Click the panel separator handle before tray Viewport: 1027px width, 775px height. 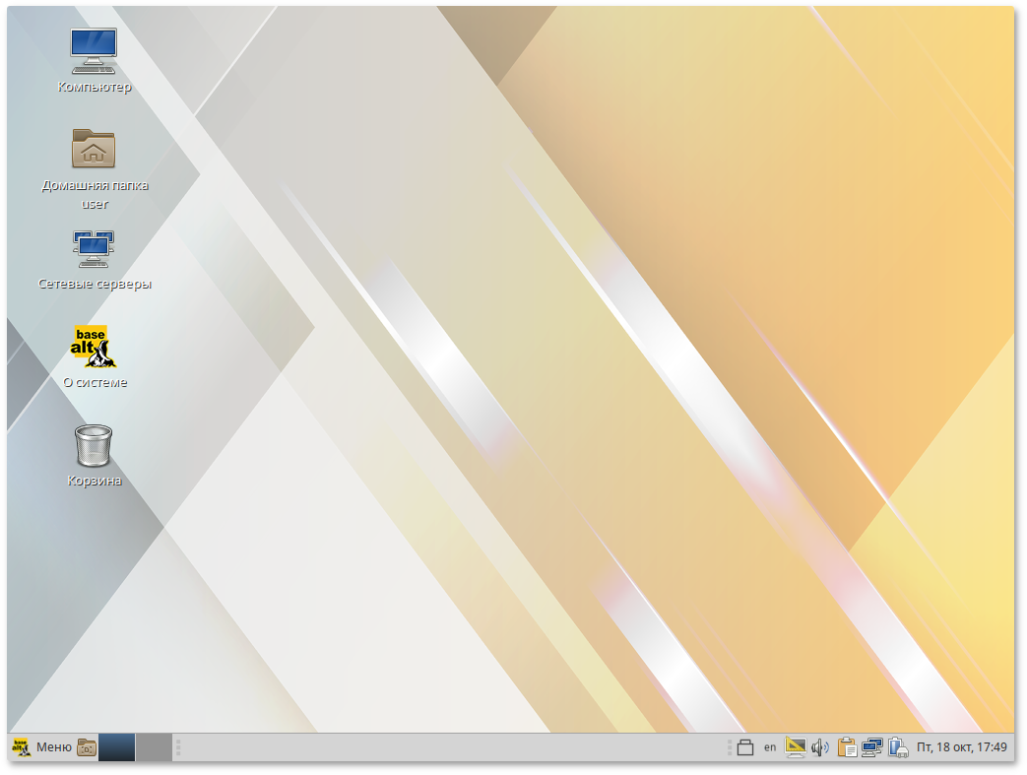[x=729, y=747]
